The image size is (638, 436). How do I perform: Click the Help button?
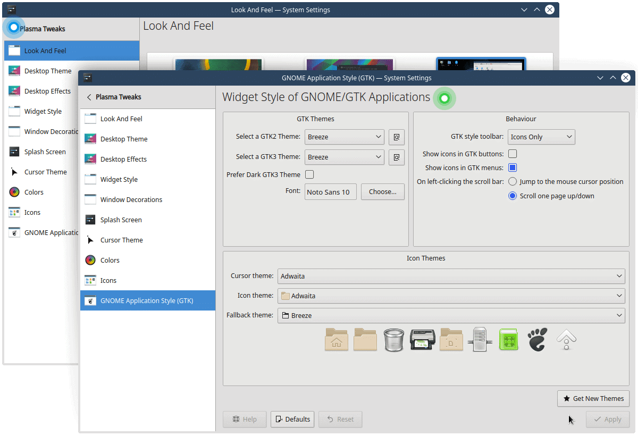[245, 419]
